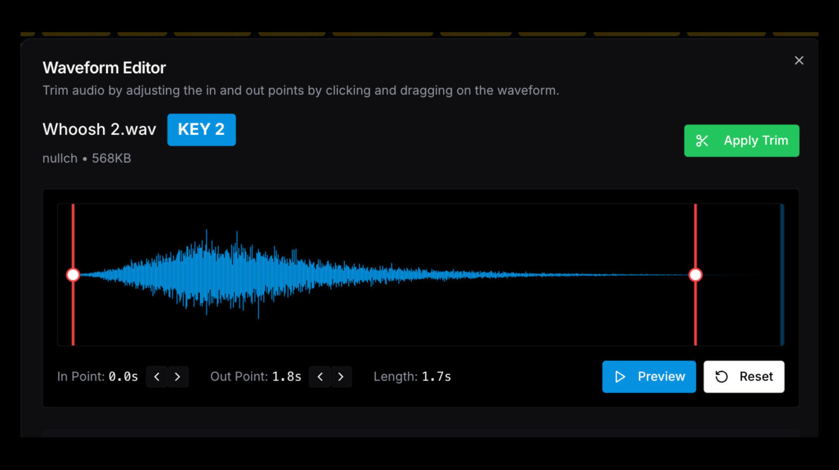Image resolution: width=839 pixels, height=470 pixels.
Task: Grab the In Point circular handle on waveform
Action: 73,275
